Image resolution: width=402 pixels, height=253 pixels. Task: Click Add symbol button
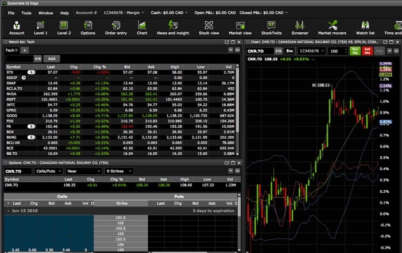tap(52, 59)
